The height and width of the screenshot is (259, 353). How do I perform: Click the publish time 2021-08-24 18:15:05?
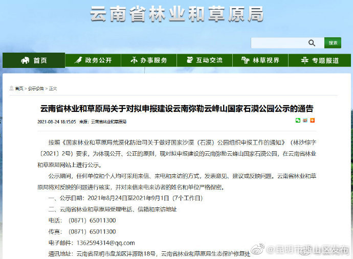point(57,122)
